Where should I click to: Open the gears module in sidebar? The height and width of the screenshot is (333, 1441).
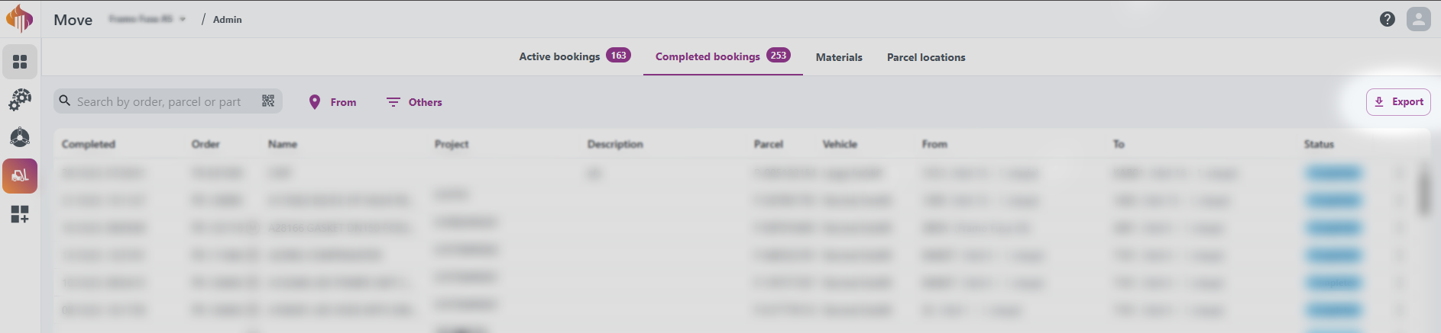(20, 100)
